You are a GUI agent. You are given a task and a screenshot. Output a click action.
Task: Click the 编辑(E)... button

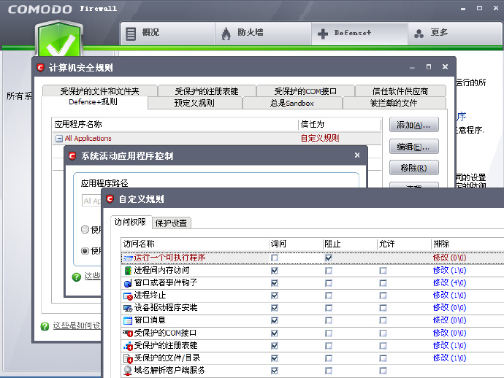[x=413, y=147]
